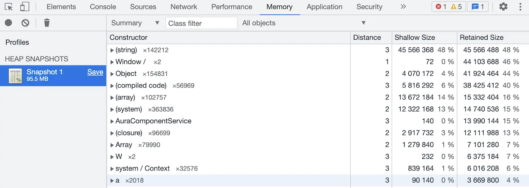The width and height of the screenshot is (529, 188).
Task: Open the All objects filter dropdown
Action: 304,23
